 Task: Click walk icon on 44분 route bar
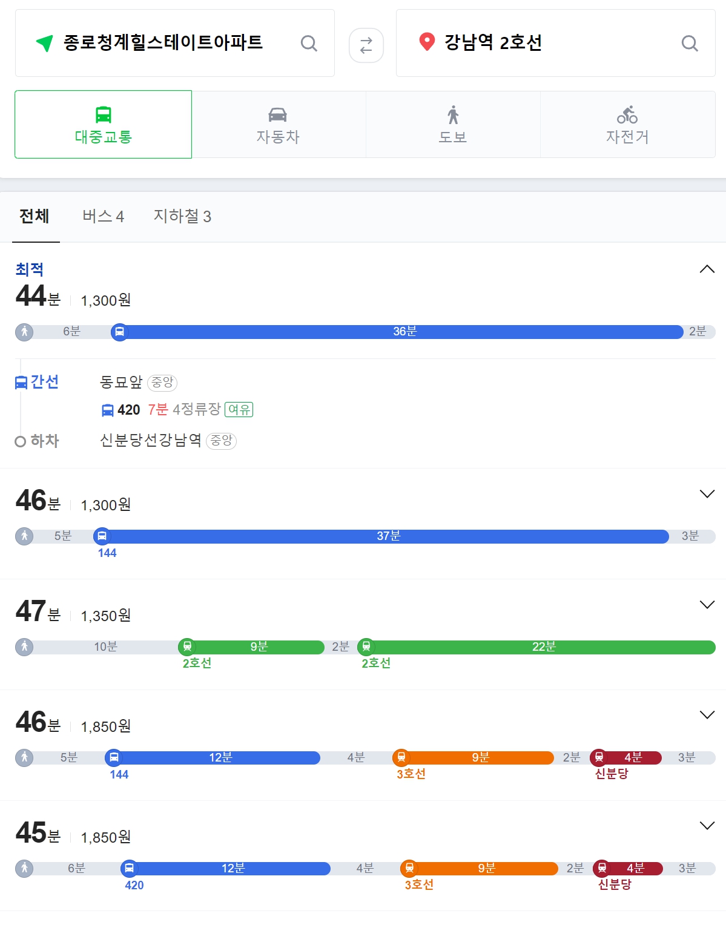click(x=24, y=332)
